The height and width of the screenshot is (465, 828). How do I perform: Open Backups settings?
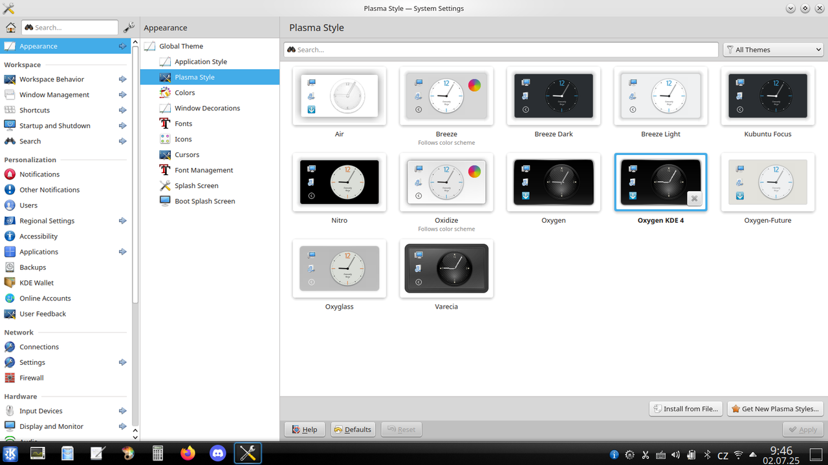tap(65, 267)
